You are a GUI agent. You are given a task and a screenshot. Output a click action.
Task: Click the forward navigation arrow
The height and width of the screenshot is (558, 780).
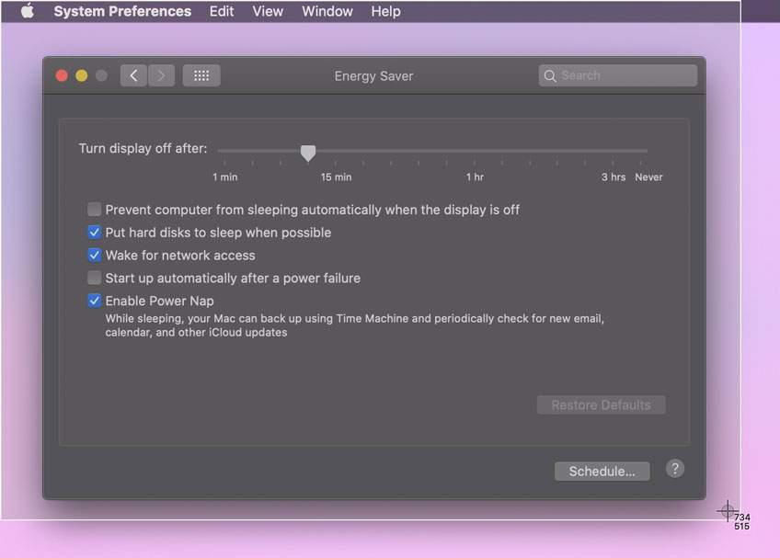point(161,75)
